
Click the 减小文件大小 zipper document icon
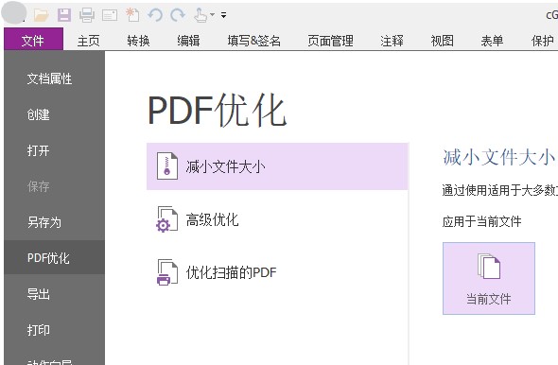pos(167,166)
